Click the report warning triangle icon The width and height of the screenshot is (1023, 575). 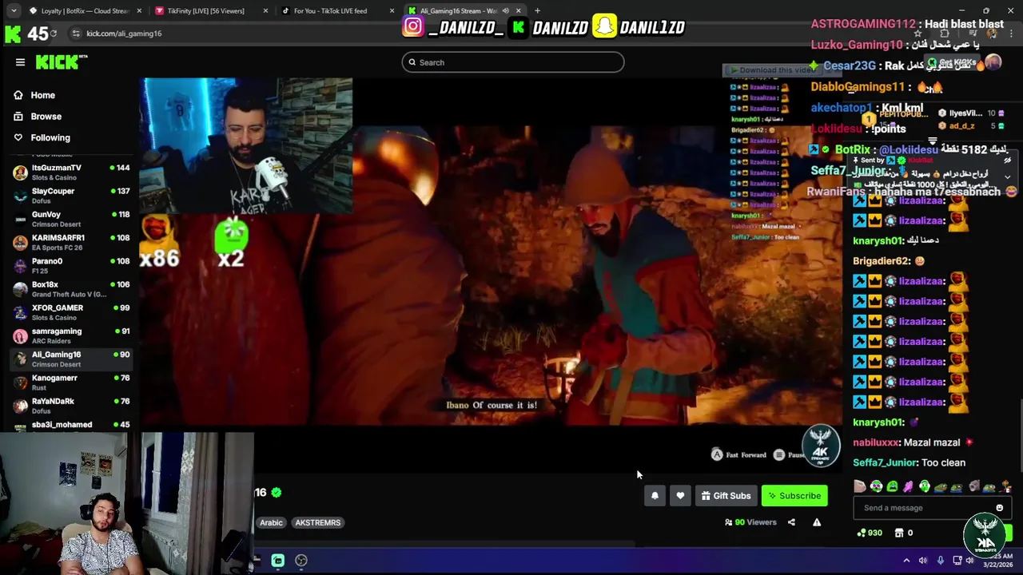[817, 522]
